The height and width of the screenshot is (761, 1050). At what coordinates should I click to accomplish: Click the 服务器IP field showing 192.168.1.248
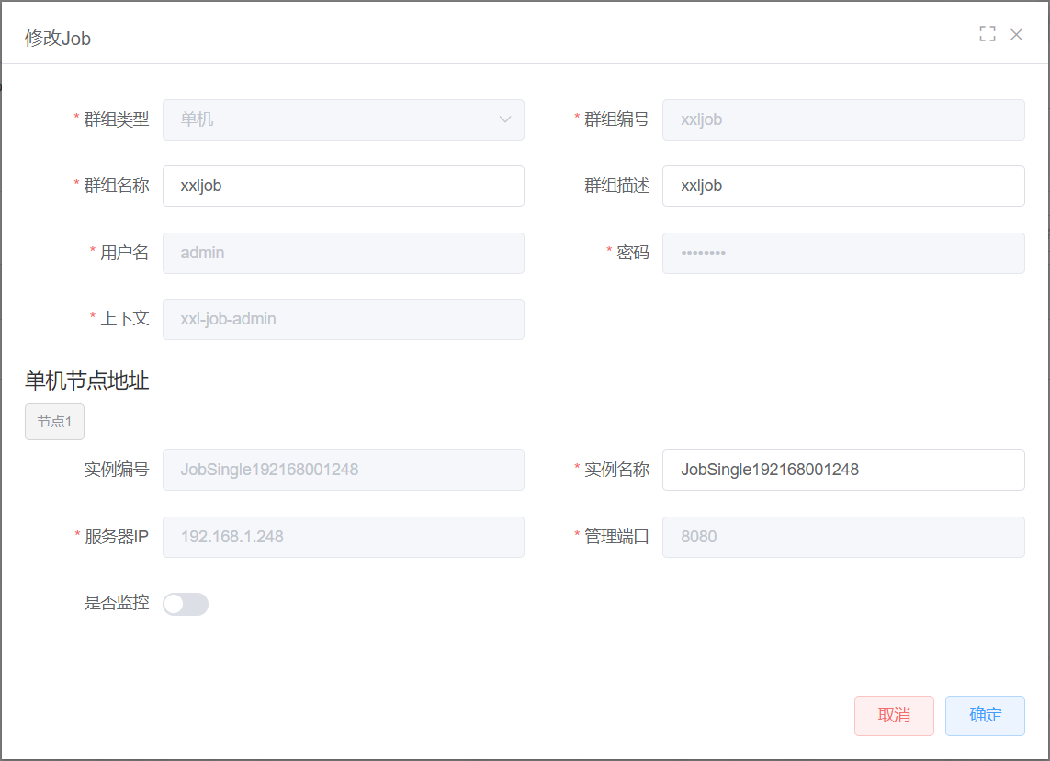click(343, 538)
